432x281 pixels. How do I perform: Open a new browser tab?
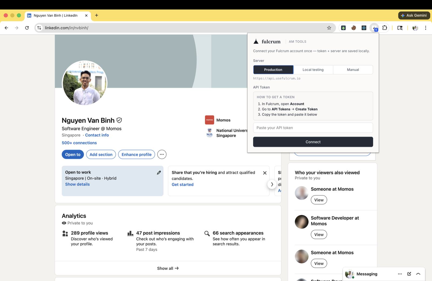97,15
